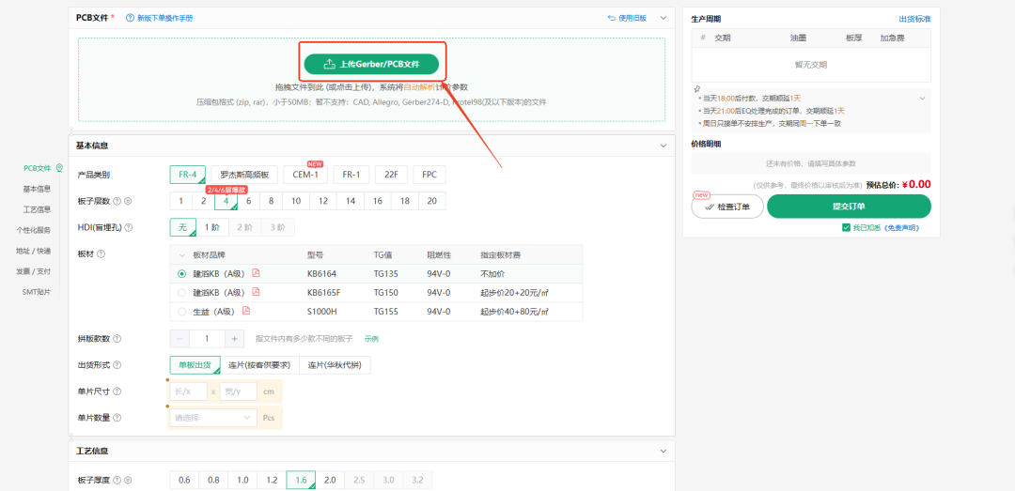
Task: Select 10 as board layer count
Action: click(x=296, y=201)
